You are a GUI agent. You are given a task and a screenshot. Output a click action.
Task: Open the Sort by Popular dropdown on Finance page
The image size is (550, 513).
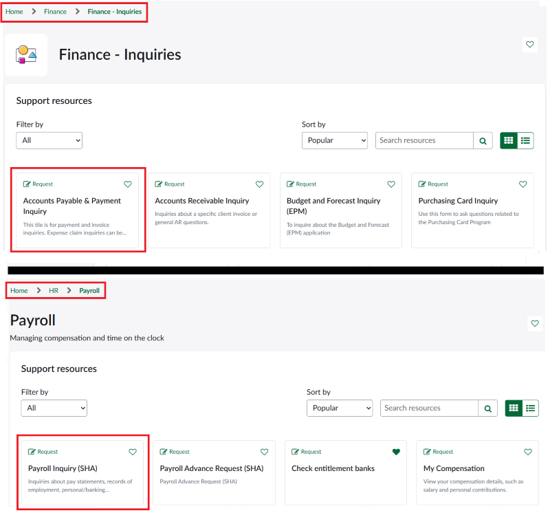[x=335, y=140]
